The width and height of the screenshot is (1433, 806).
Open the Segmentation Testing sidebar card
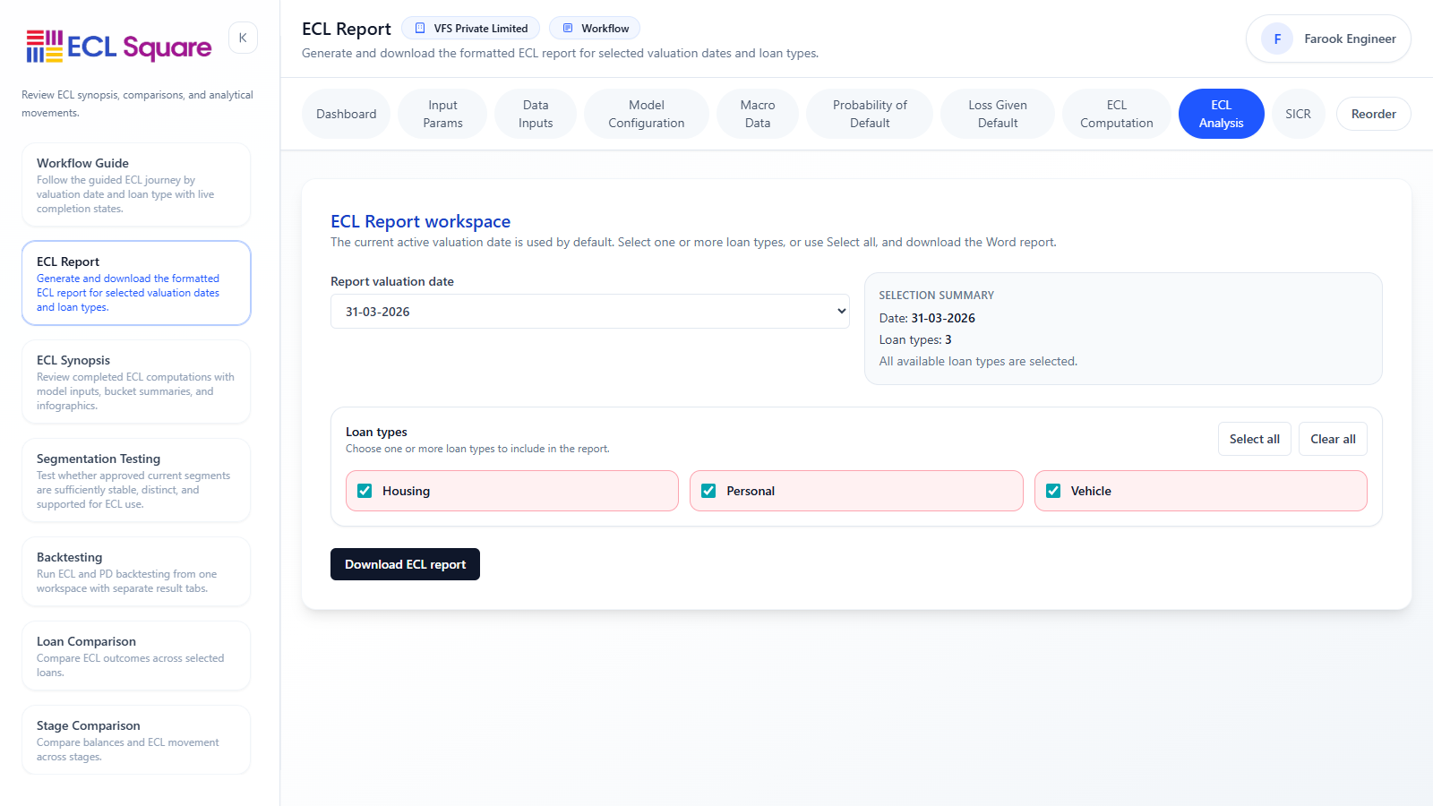(x=136, y=480)
